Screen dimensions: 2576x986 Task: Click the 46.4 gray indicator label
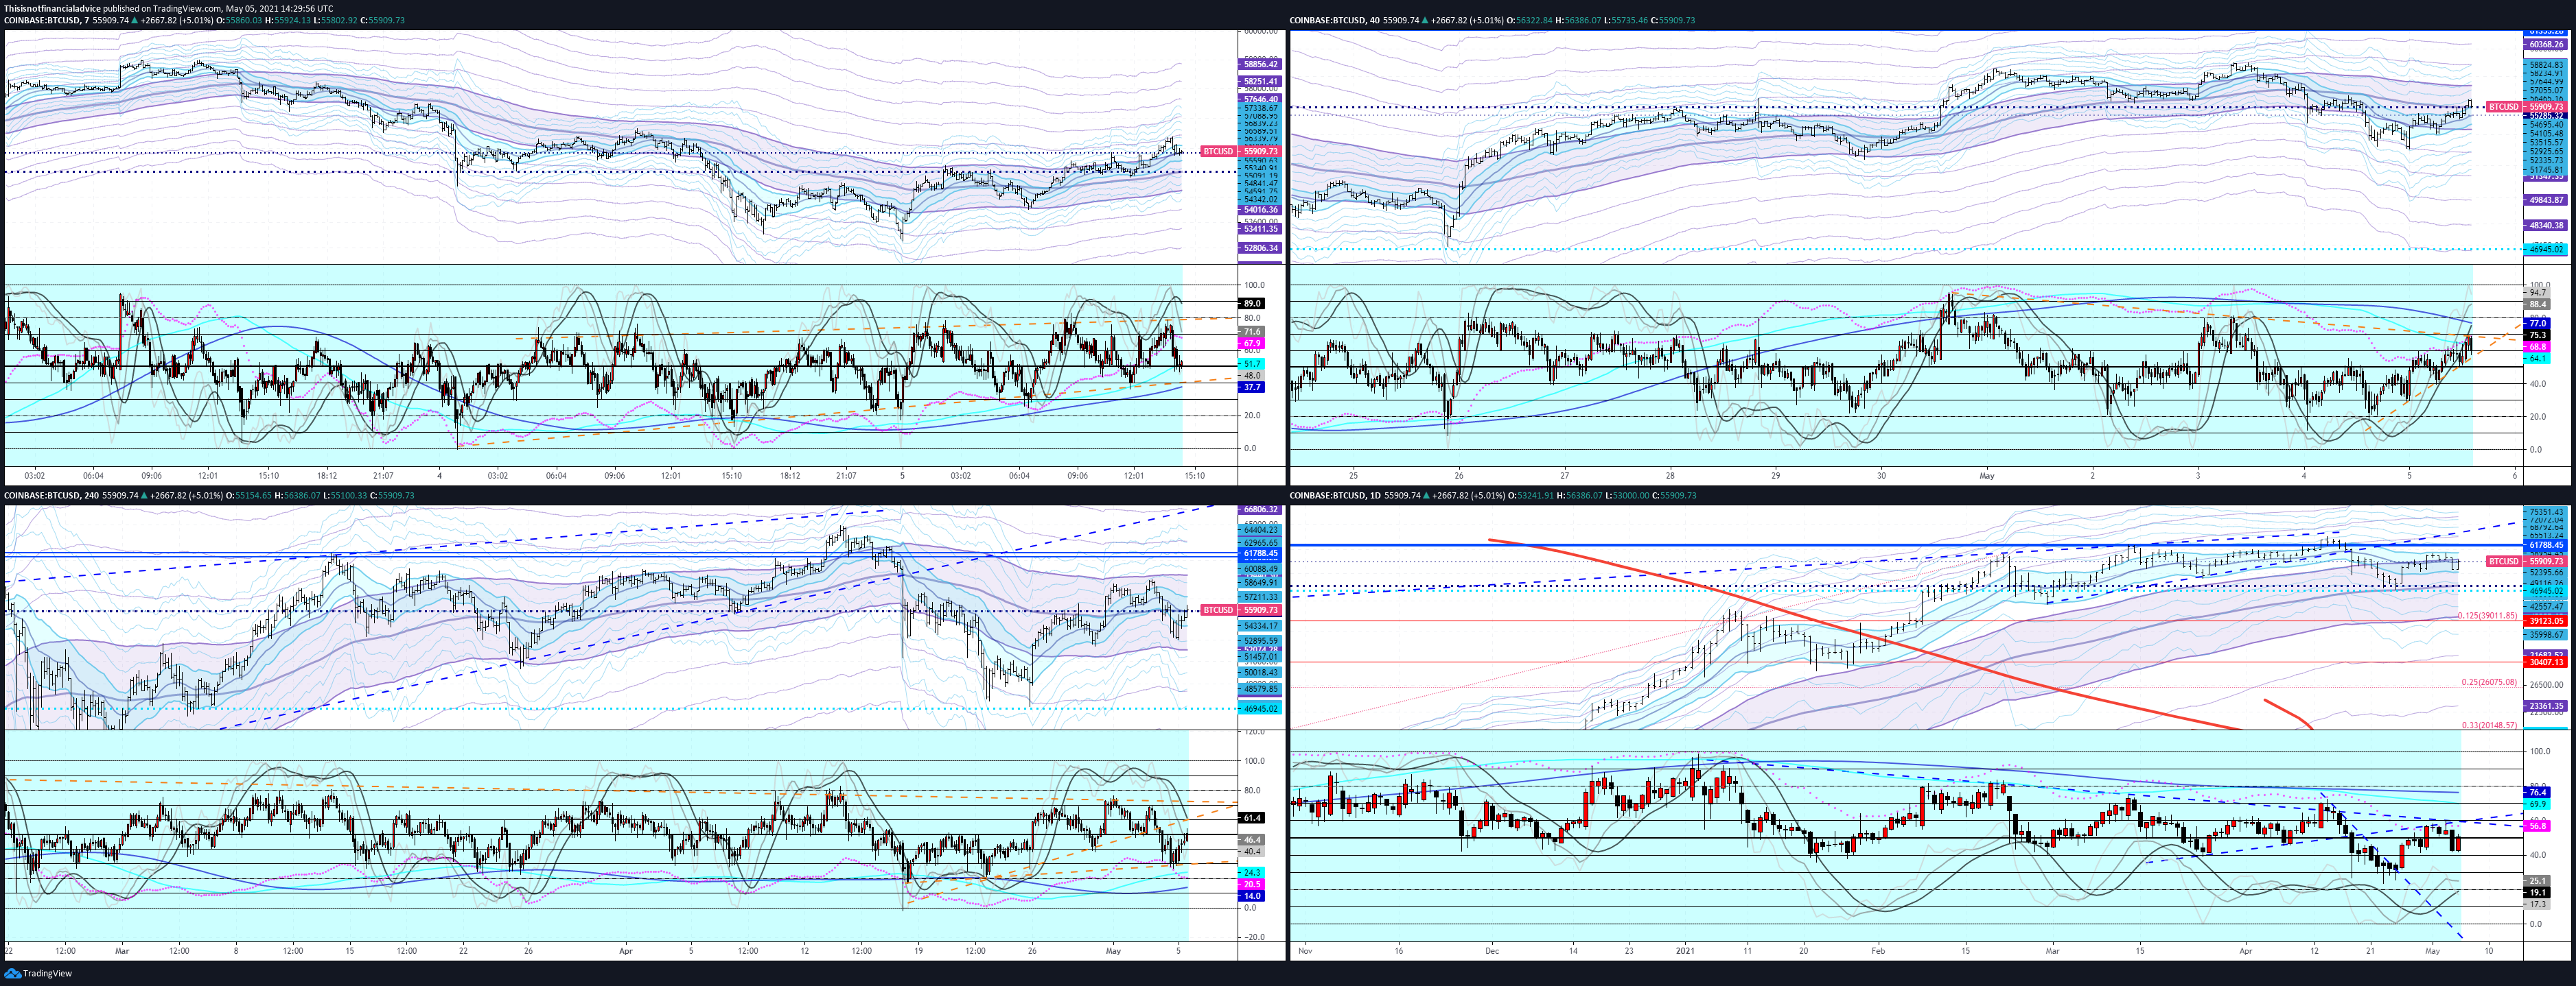click(x=1252, y=840)
